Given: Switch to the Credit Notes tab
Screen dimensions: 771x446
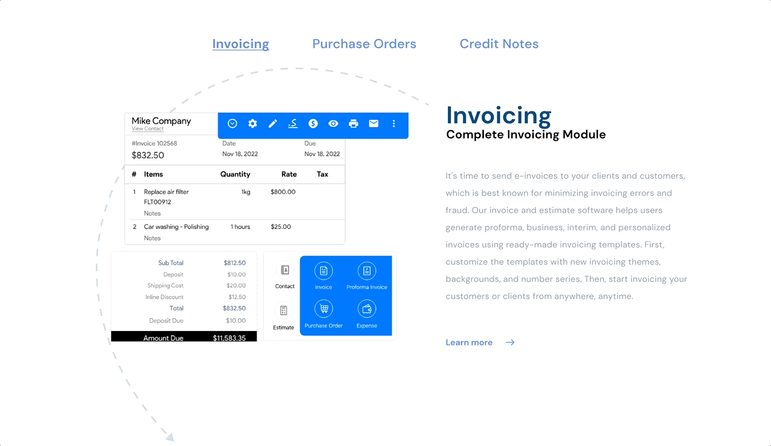Looking at the screenshot, I should [498, 44].
